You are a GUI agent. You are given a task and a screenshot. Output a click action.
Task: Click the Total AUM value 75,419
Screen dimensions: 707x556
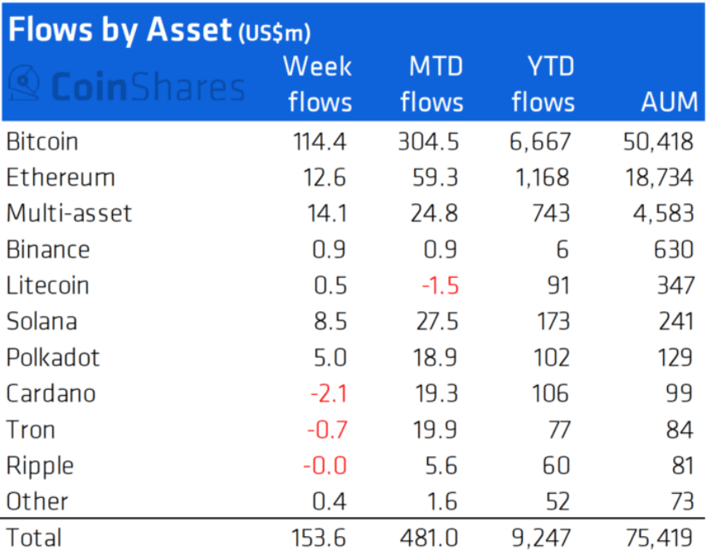pyautogui.click(x=658, y=538)
